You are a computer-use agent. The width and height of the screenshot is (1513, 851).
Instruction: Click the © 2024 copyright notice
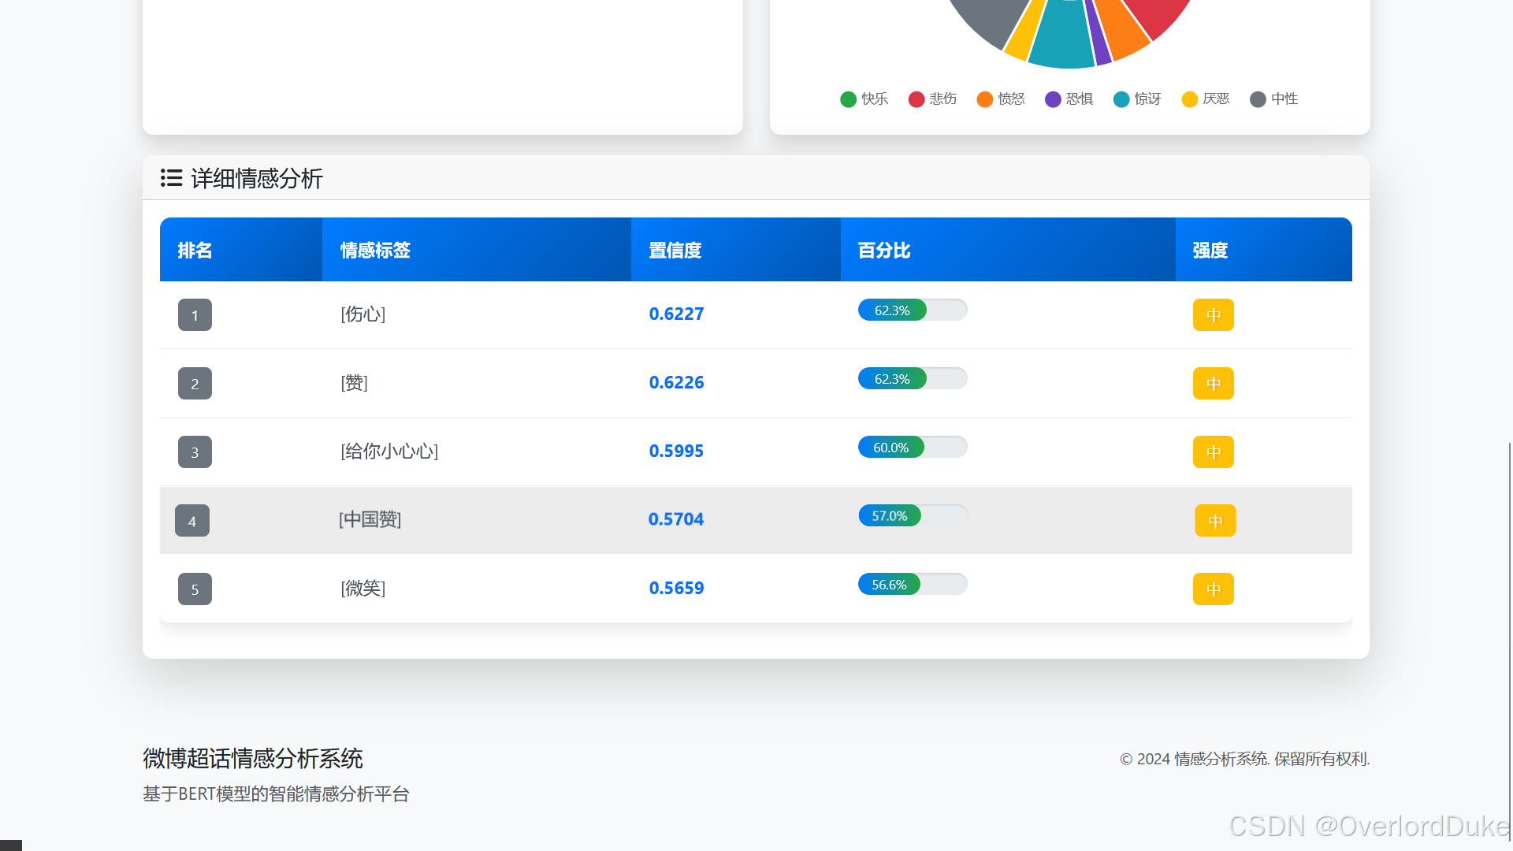point(1245,759)
